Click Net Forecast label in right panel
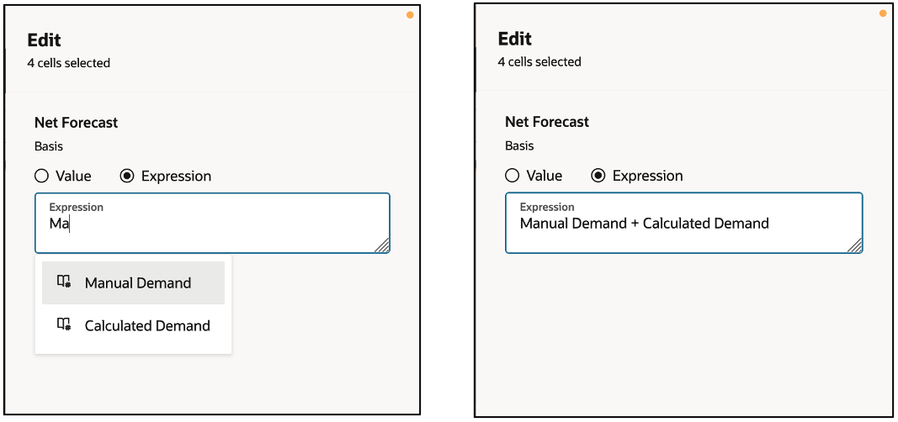 pos(547,122)
